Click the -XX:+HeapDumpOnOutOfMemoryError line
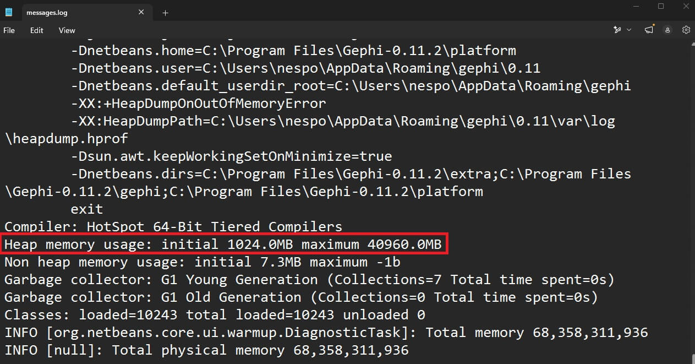695x364 pixels. point(198,104)
